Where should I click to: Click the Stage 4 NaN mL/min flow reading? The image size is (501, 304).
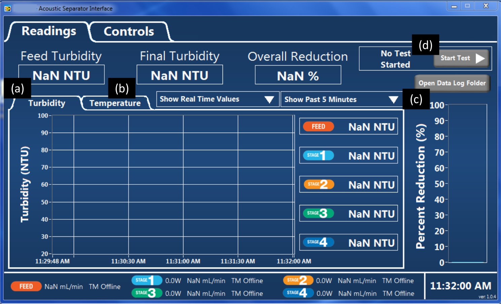(357, 293)
